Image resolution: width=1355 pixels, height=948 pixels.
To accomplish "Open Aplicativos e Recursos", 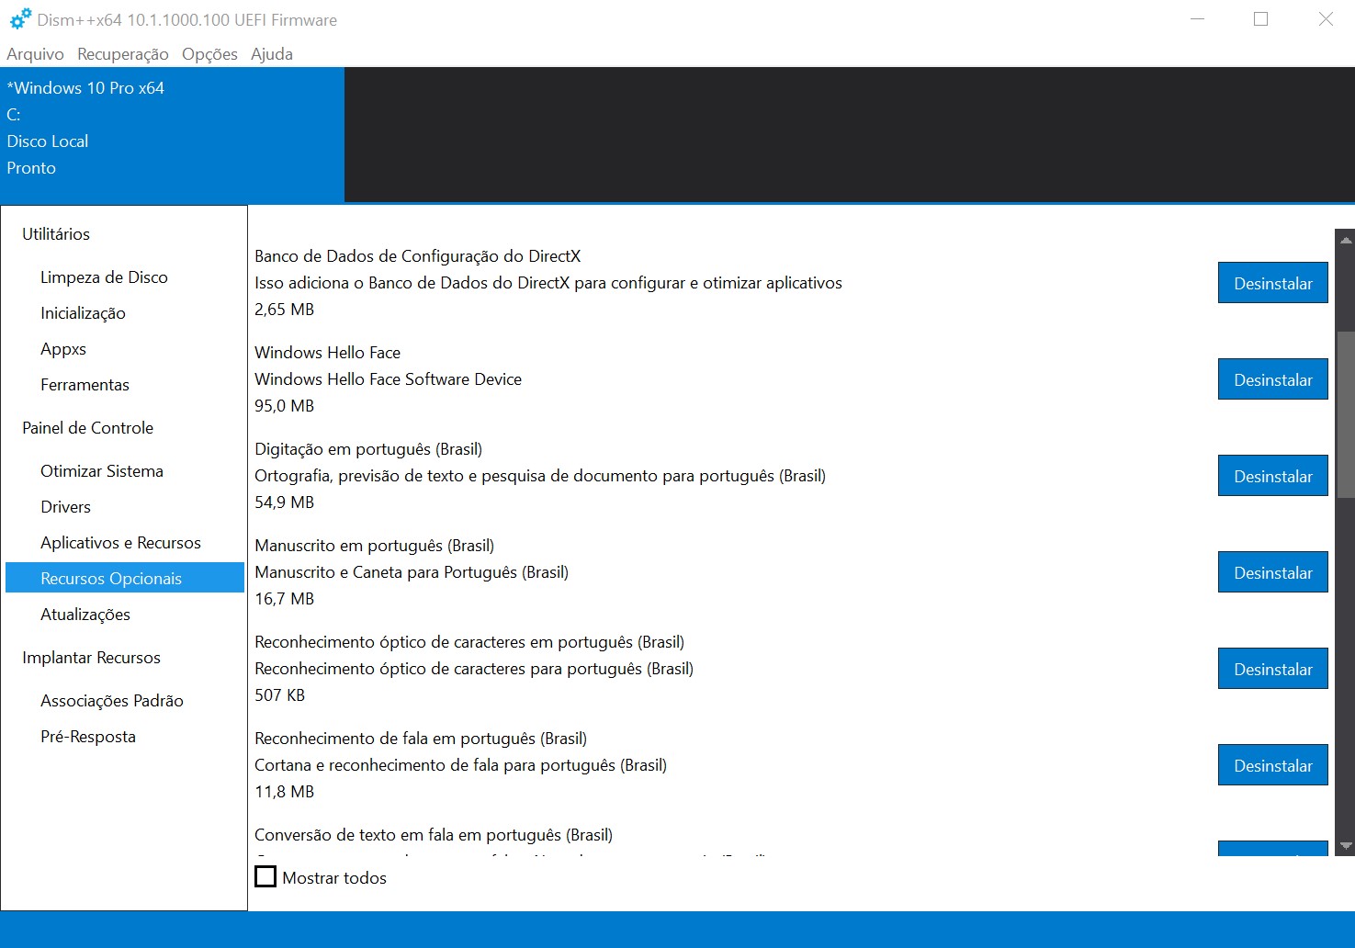I will click(120, 543).
